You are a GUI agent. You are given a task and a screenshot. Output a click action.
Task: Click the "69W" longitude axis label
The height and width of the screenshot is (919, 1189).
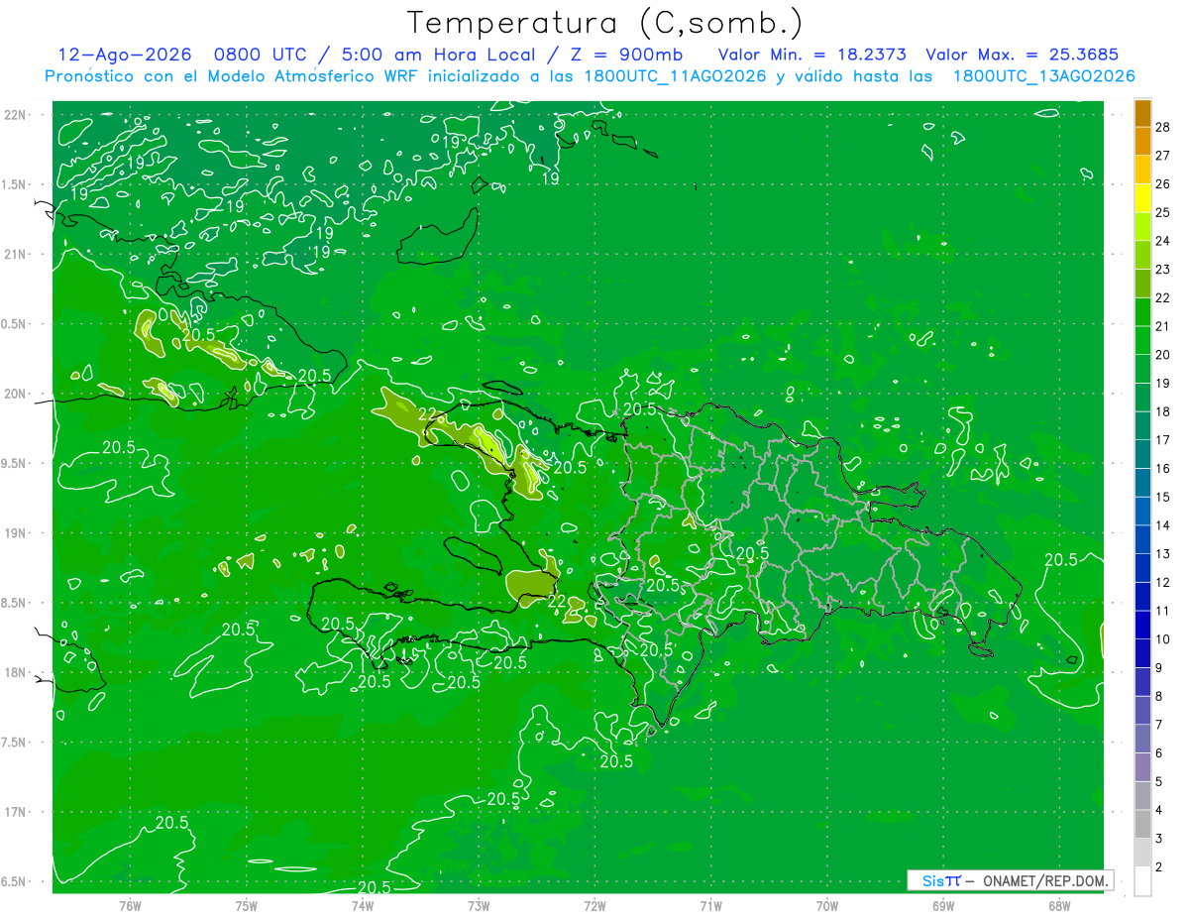pos(943,905)
